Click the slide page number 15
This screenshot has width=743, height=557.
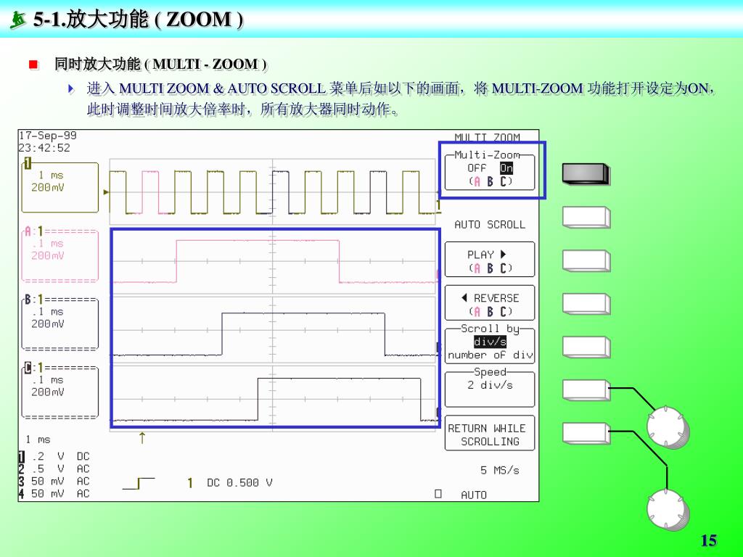pyautogui.click(x=709, y=540)
